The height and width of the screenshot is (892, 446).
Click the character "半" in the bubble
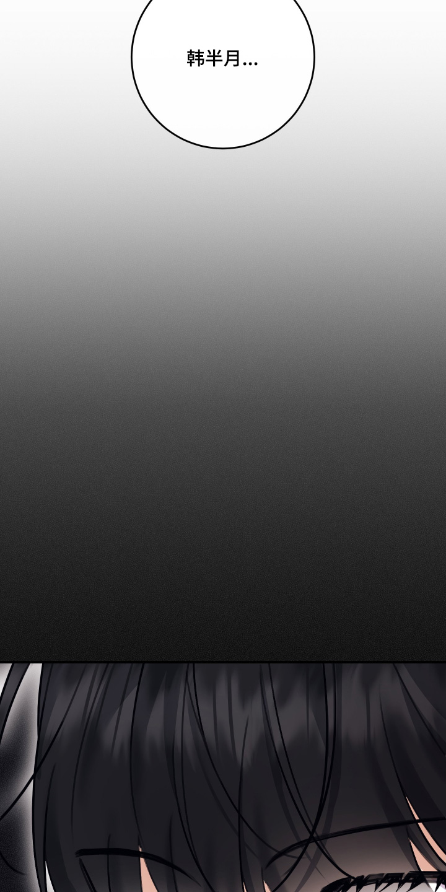click(214, 59)
